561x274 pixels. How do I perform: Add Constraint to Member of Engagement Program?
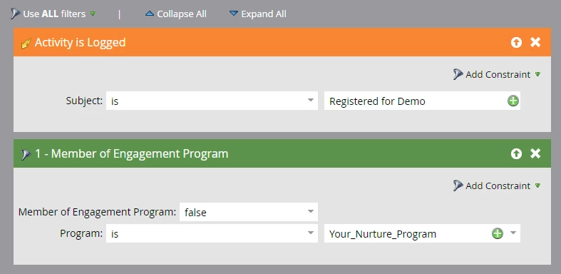[497, 186]
